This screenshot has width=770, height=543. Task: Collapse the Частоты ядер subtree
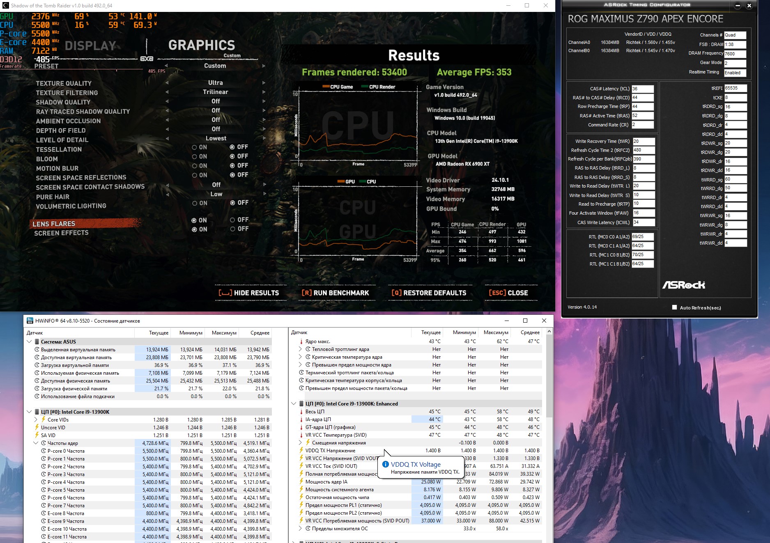coord(36,443)
